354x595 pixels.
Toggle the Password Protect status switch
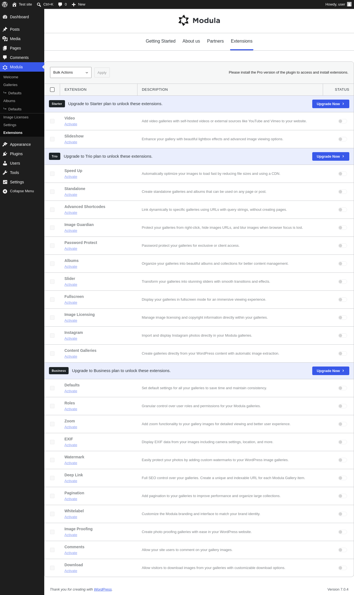[343, 246]
